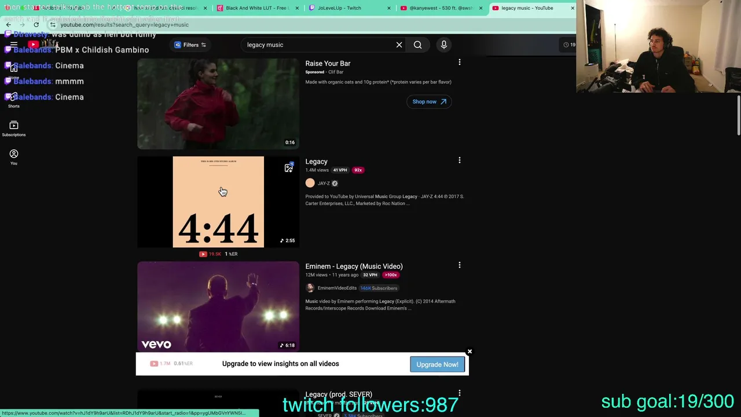Screen dimensions: 741x417
Task: Open the JAY-Z channel avatar
Action: click(310, 183)
